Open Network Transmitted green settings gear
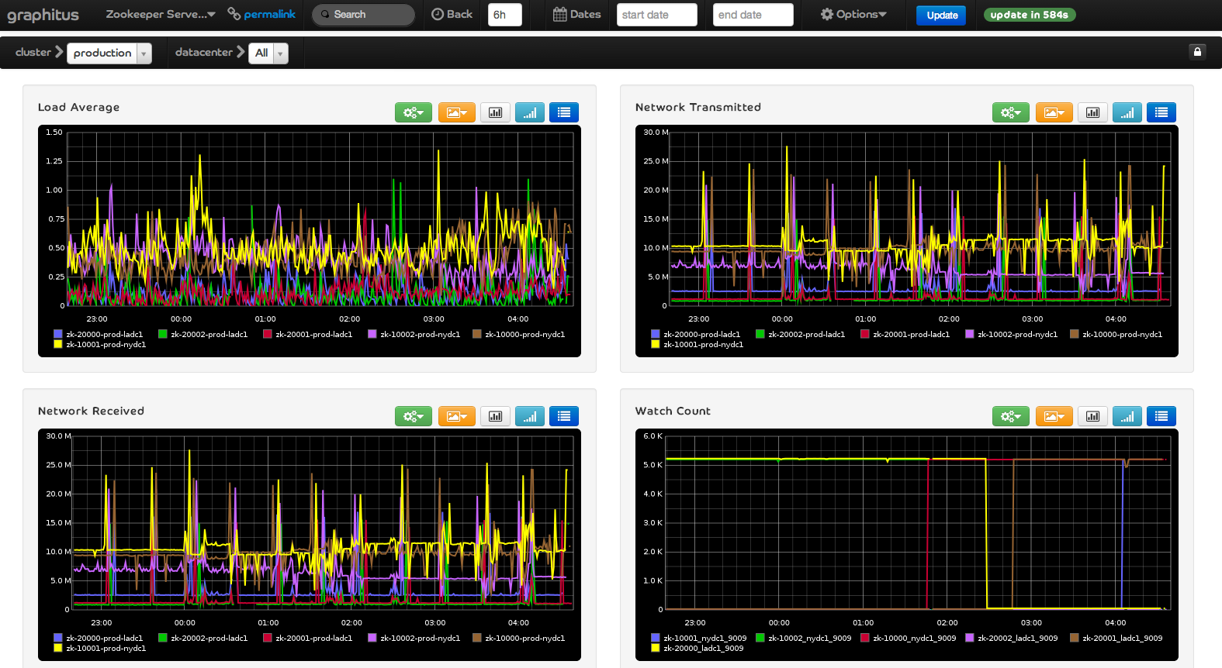 click(x=1011, y=112)
